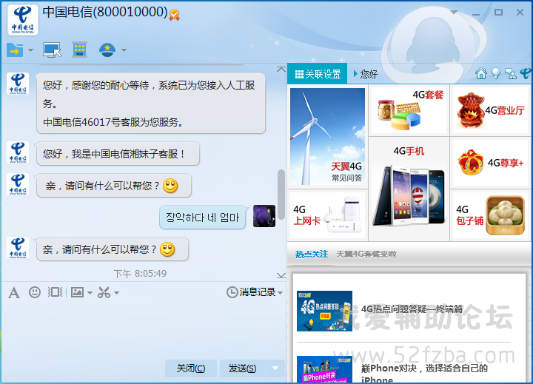Maximize the chat window

point(498,13)
